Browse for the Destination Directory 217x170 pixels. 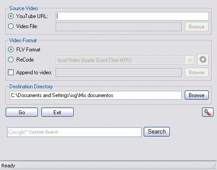coord(197,95)
